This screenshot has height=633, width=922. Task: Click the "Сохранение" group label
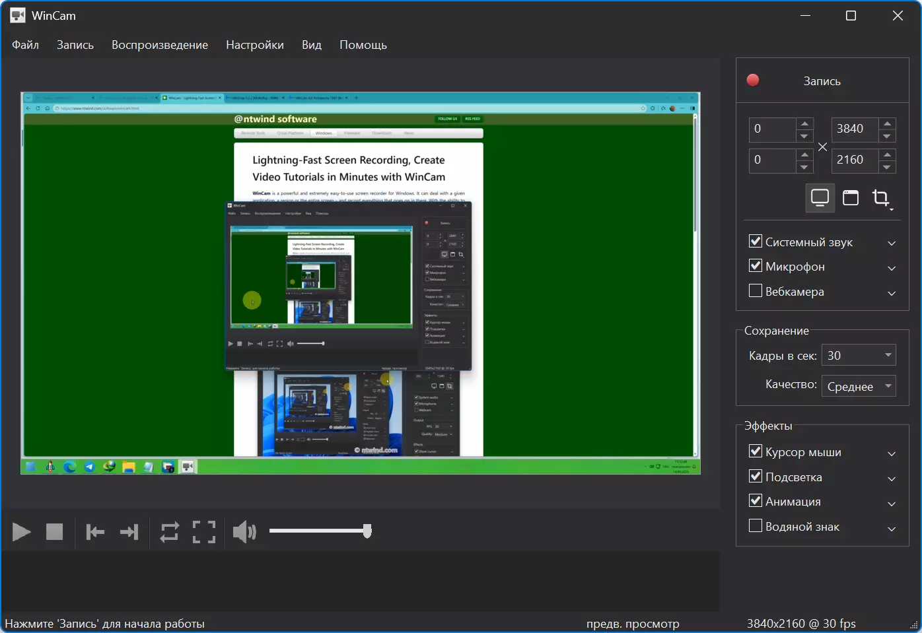(x=777, y=331)
